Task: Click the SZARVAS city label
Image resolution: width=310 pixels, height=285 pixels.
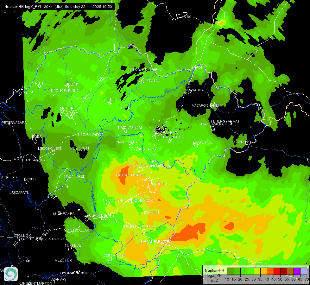Action: click(58, 279)
